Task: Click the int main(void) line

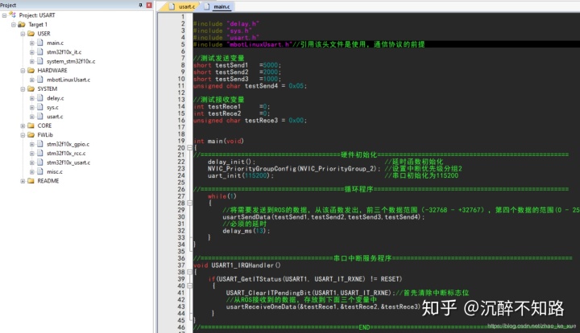Action: point(218,141)
